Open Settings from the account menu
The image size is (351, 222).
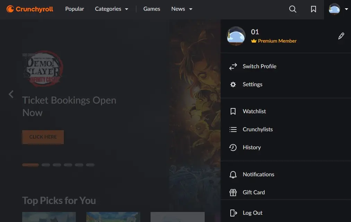(x=286, y=85)
